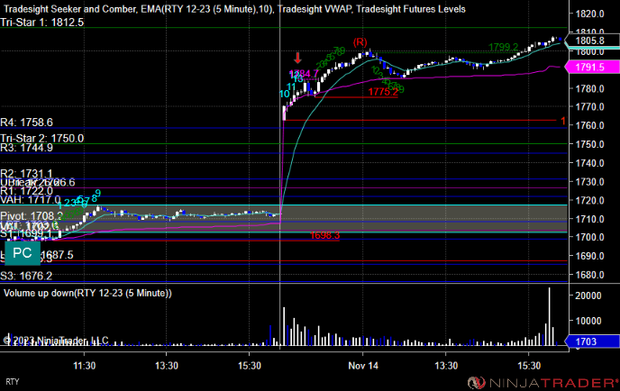The height and width of the screenshot is (391, 620).
Task: Select the magenta 1791.5 VWAP price tag
Action: point(592,67)
